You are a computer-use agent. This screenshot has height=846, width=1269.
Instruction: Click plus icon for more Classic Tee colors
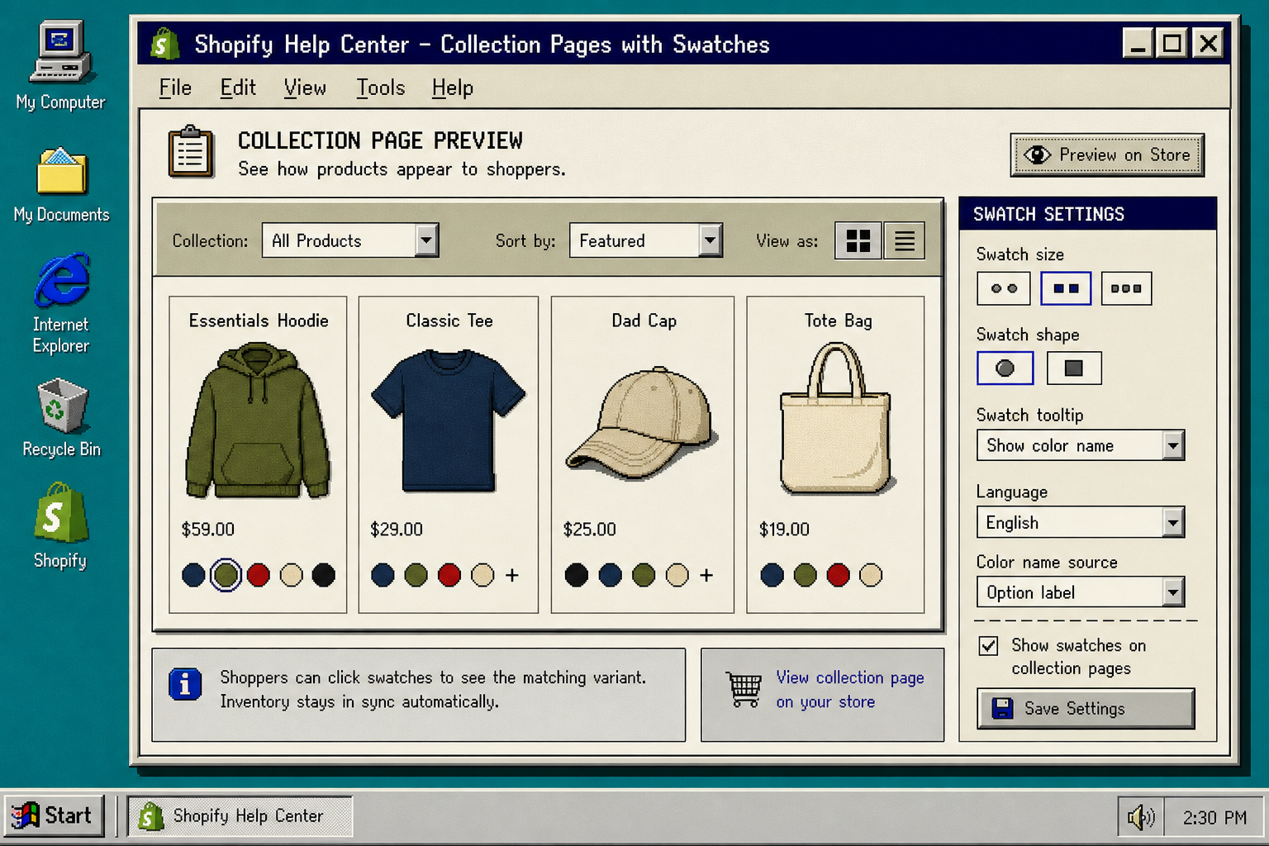512,575
